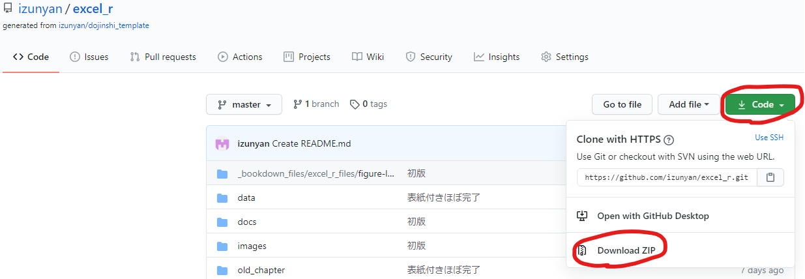Click the GitHub Desktop download icon
The image size is (805, 279).
coord(583,216)
